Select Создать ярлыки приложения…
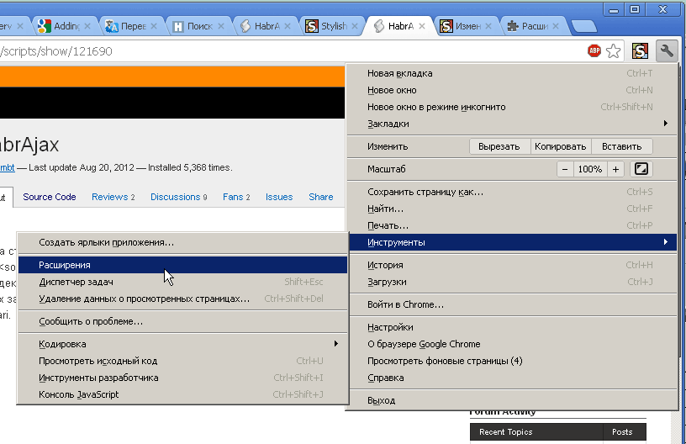Screen dimensions: 686x444 pyautogui.click(x=183, y=242)
